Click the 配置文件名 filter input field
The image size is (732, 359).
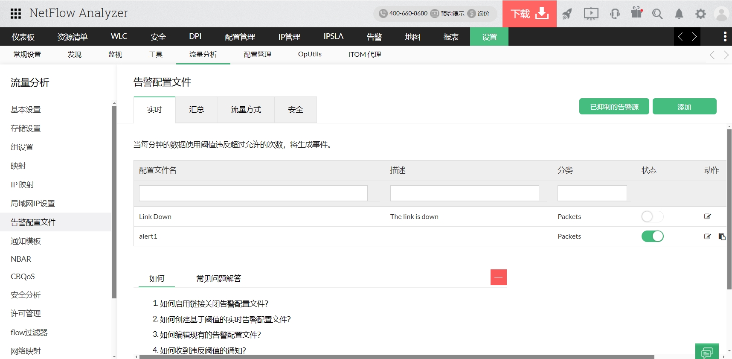253,193
